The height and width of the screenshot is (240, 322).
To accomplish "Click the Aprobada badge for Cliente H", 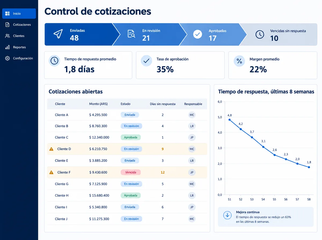I will pos(131,196).
